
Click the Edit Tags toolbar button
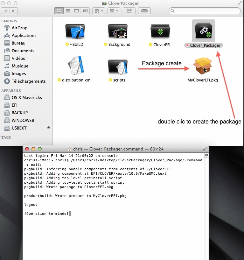tap(144, 11)
